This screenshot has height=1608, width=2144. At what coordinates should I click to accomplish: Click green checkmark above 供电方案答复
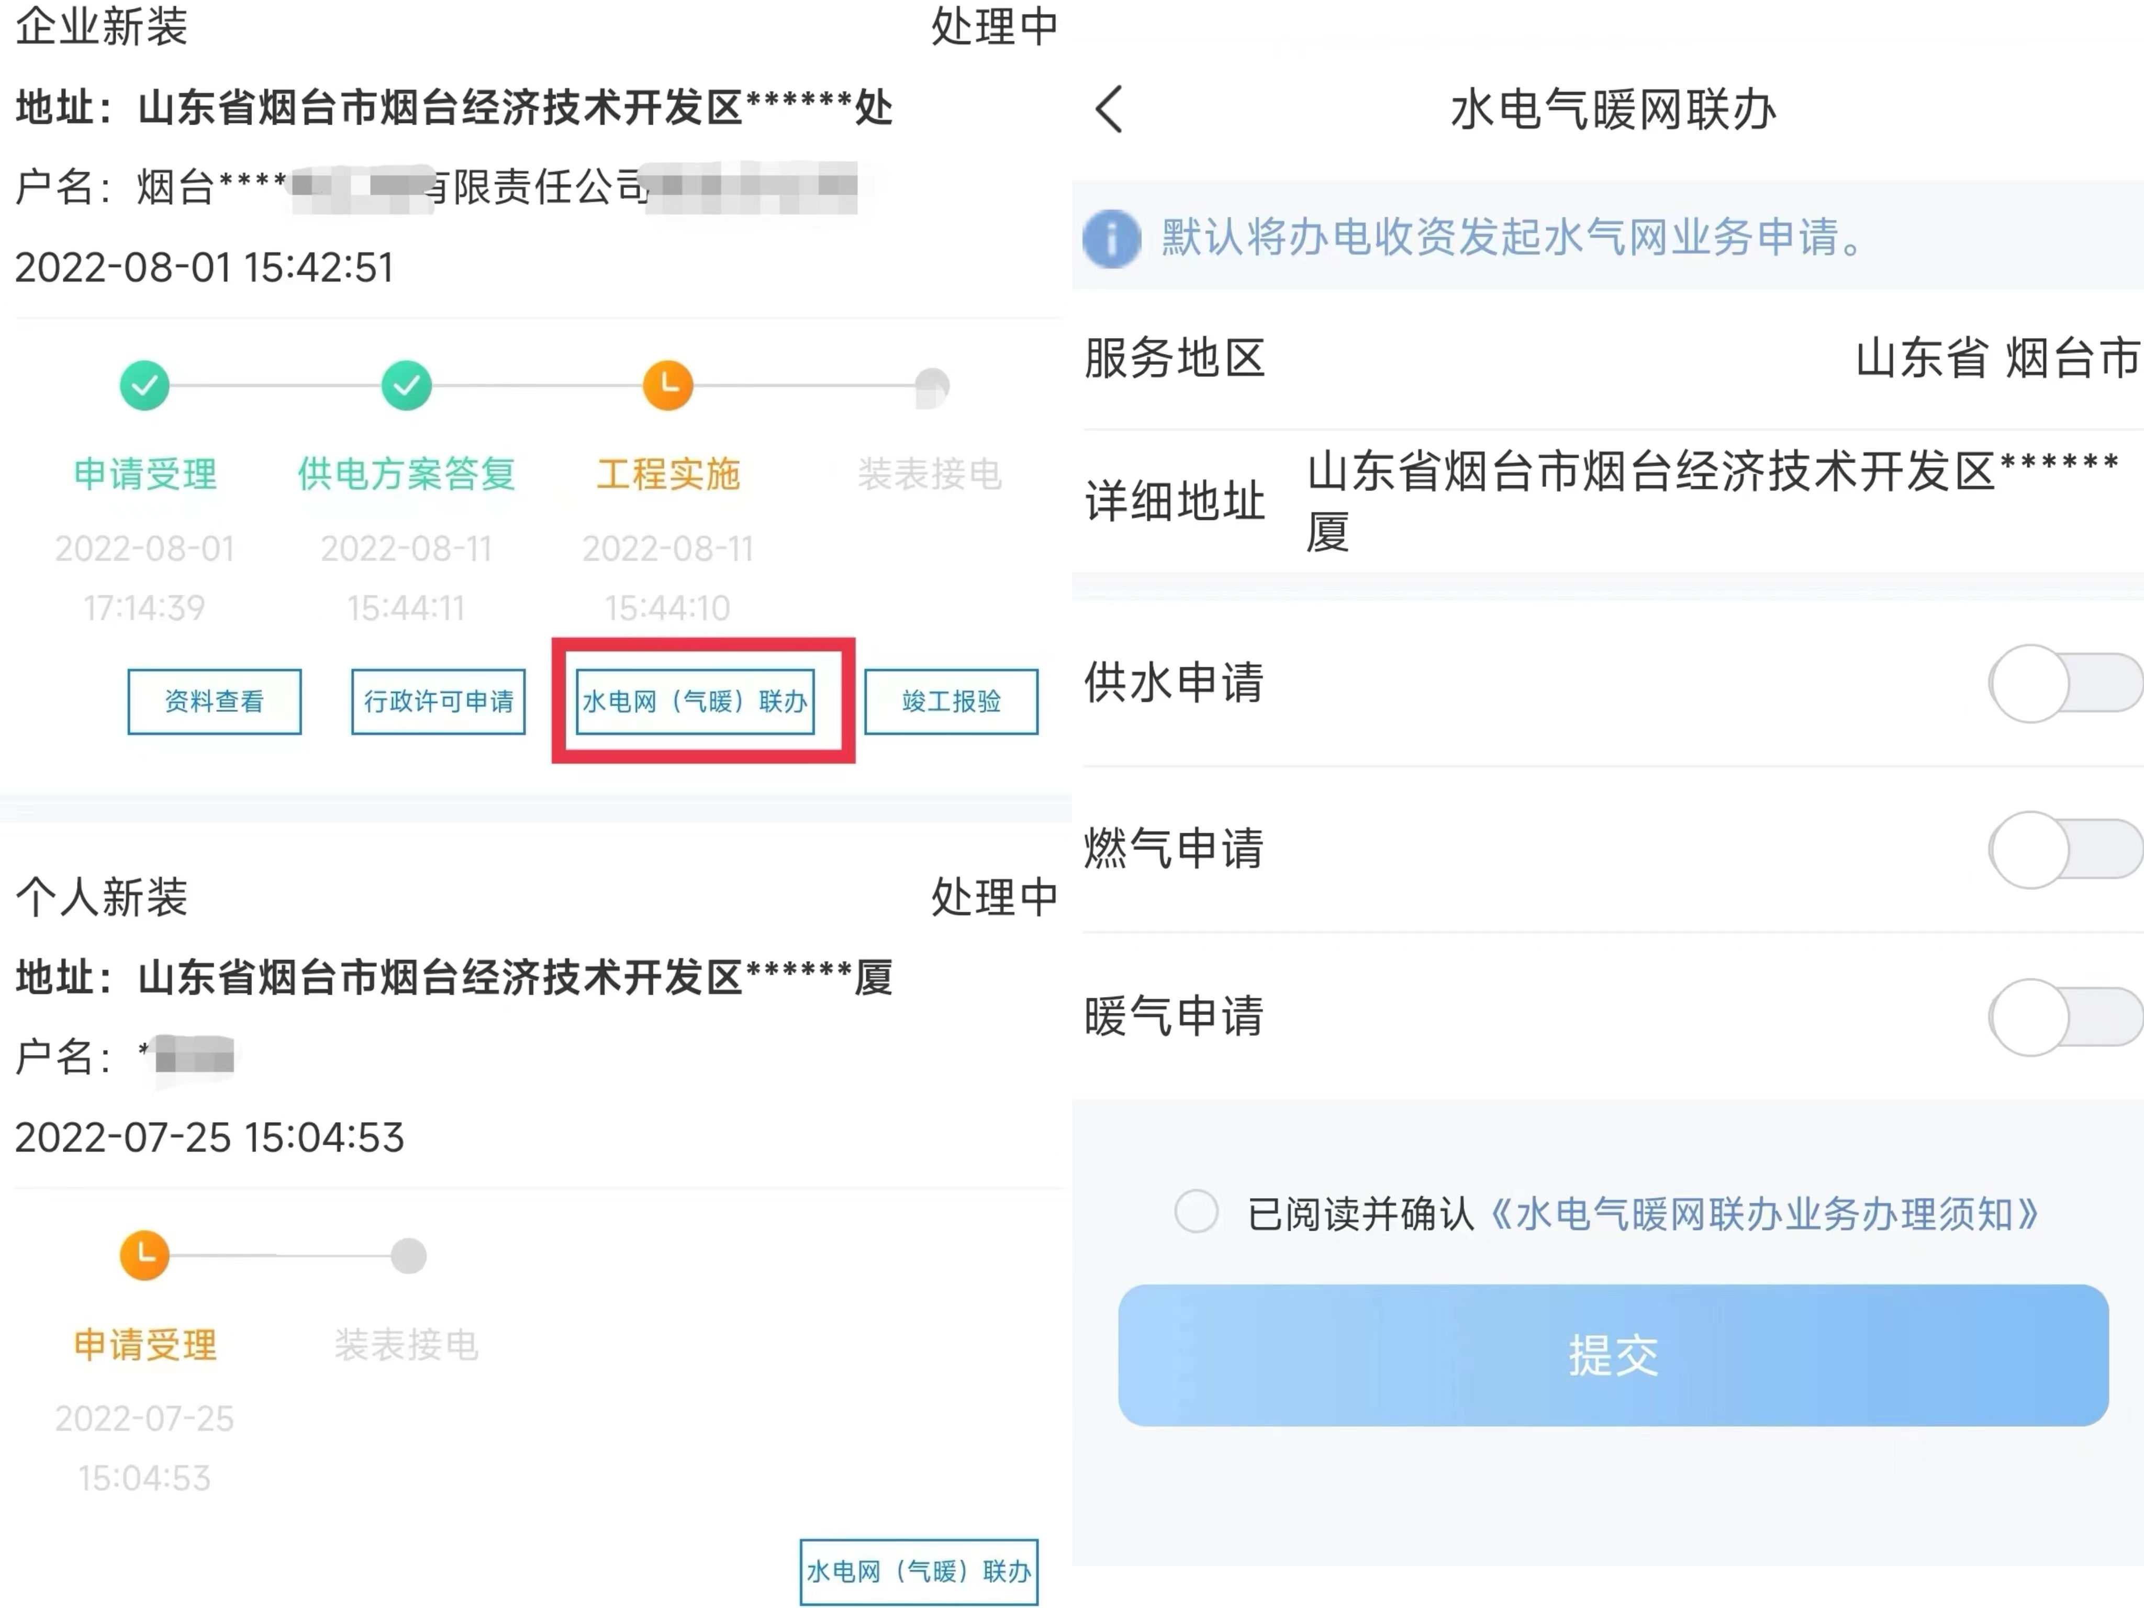coord(406,386)
